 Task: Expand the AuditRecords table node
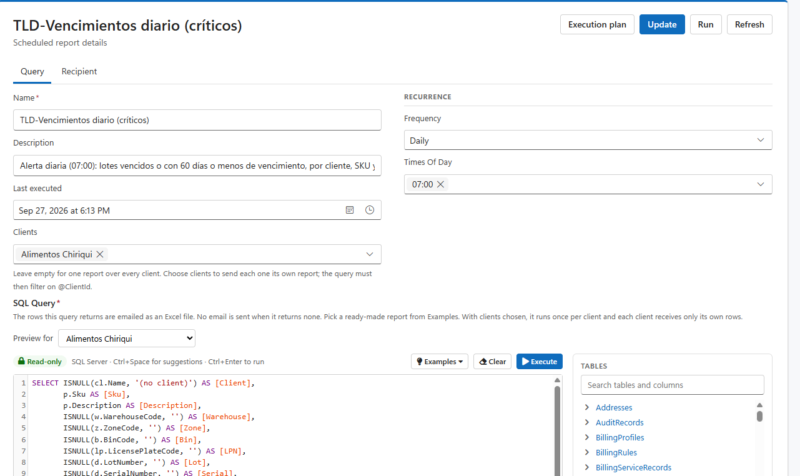click(587, 422)
